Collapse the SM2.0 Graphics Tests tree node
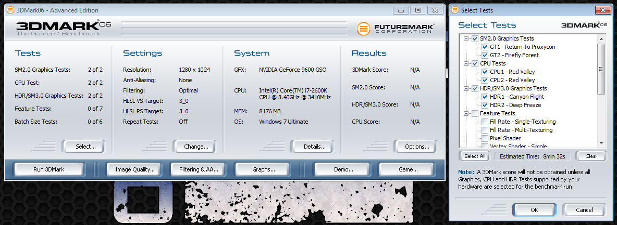The width and height of the screenshot is (617, 225). tap(467, 38)
